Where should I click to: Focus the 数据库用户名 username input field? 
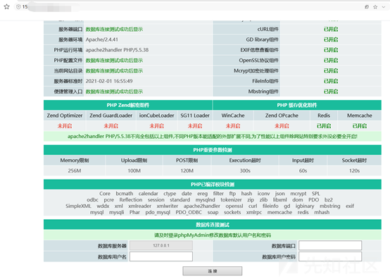(x=161, y=256)
